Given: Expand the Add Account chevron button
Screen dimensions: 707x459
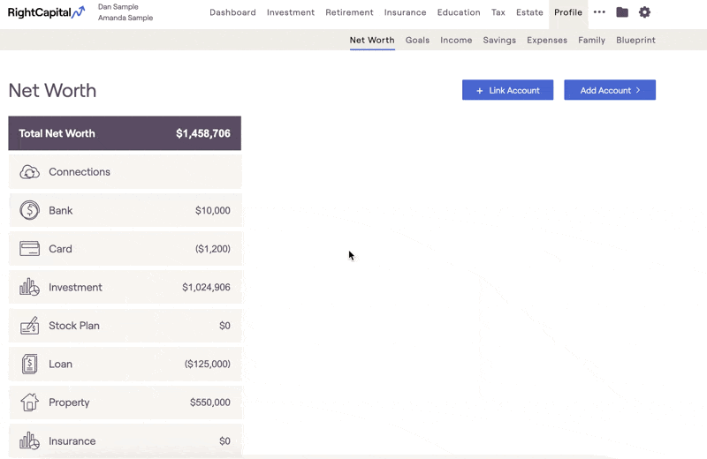Looking at the screenshot, I should point(610,90).
